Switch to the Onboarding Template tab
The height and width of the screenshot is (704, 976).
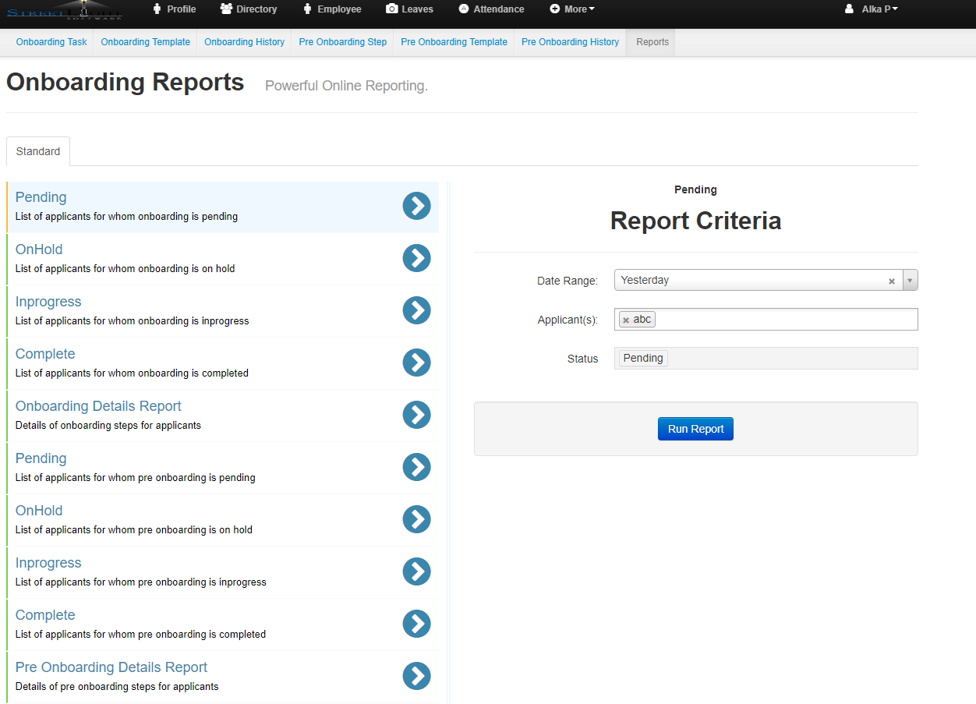[145, 42]
